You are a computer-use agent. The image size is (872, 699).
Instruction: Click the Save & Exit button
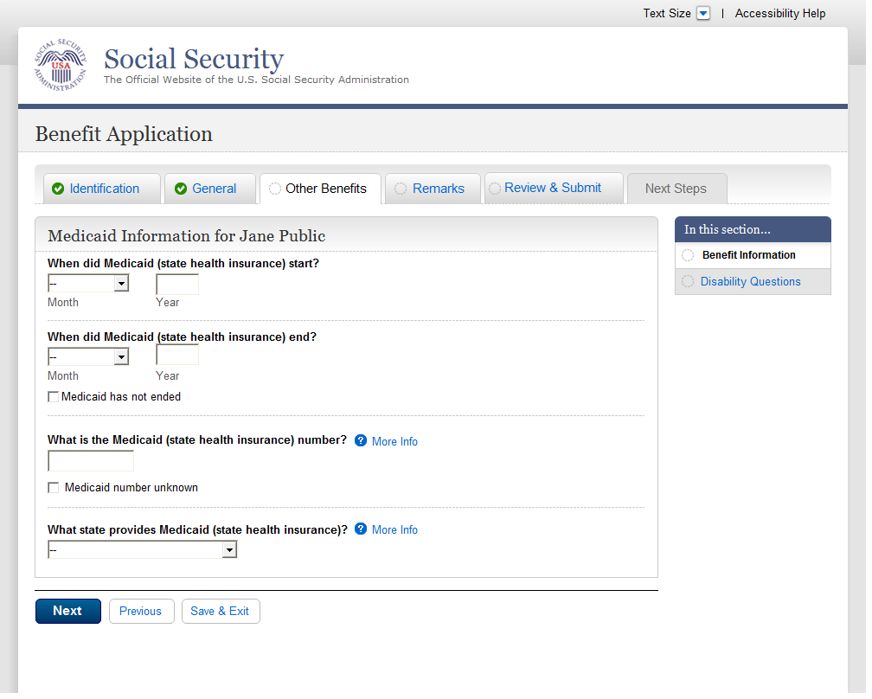pos(220,611)
